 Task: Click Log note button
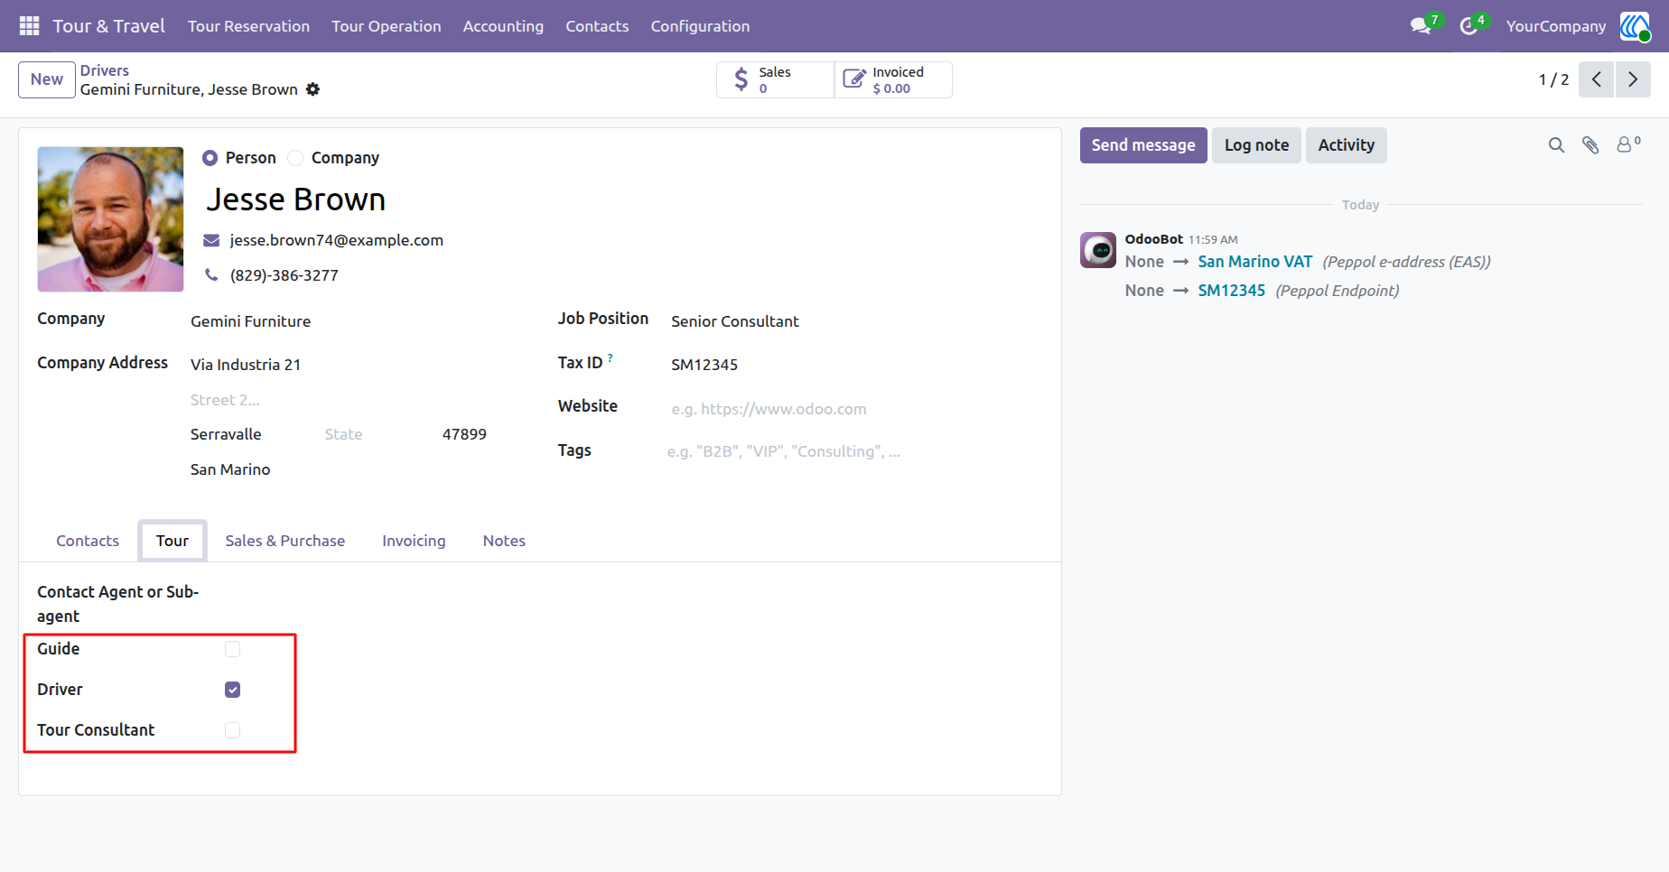[1256, 145]
